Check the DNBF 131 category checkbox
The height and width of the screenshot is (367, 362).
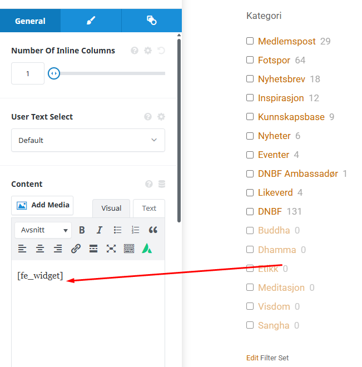[250, 212]
